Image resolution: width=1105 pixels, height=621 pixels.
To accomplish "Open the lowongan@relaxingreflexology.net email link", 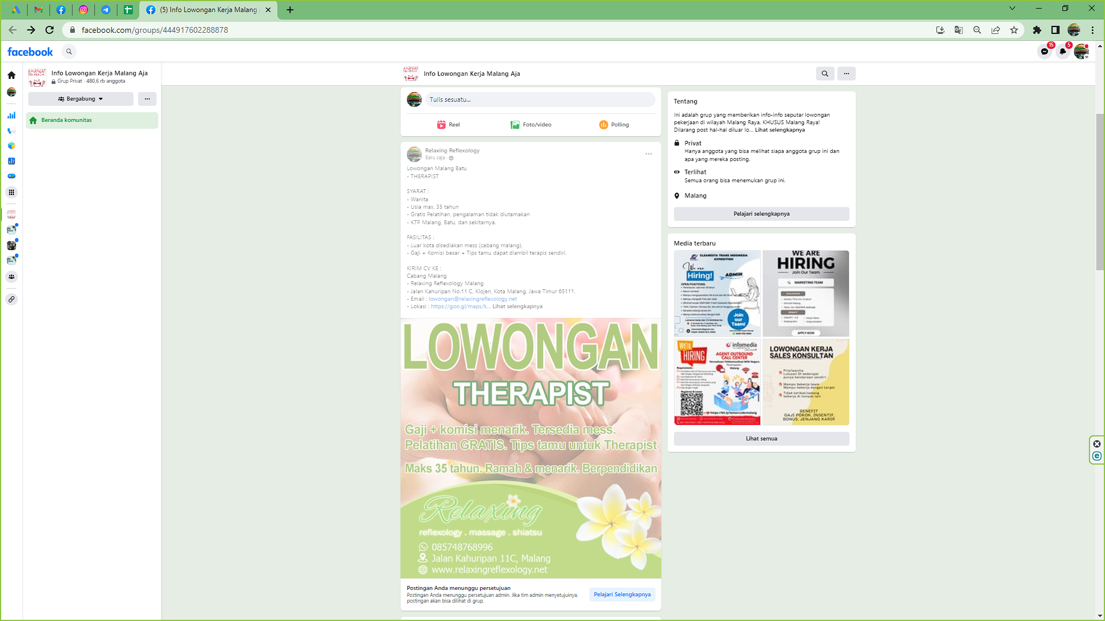I will tap(473, 299).
